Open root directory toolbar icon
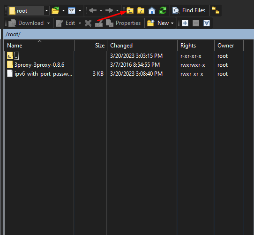This screenshot has width=254, height=235. [x=141, y=11]
